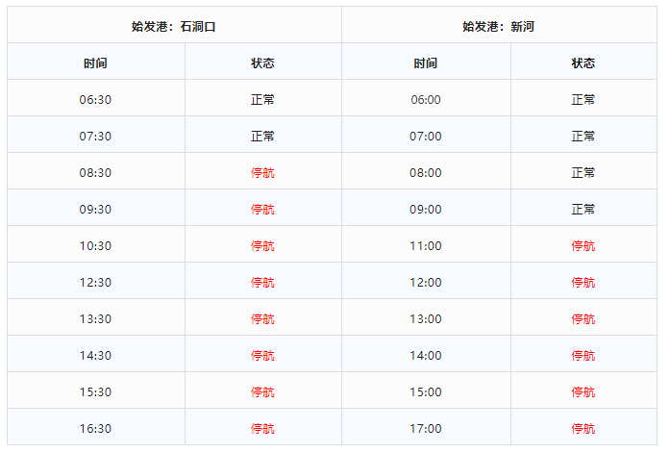Click the 始发港：新河 header cell
This screenshot has height=453, width=670.
[498, 26]
